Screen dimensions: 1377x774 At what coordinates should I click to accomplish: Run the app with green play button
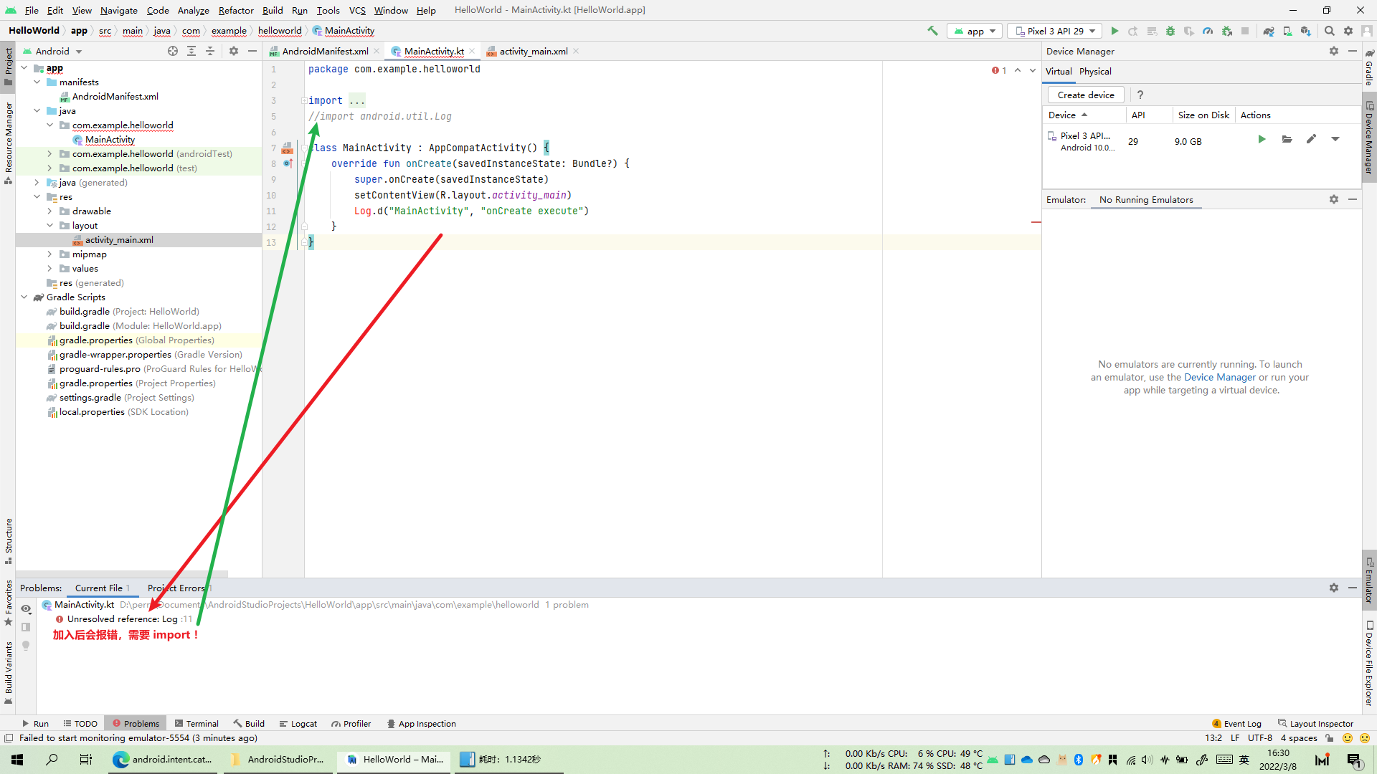pyautogui.click(x=1115, y=31)
